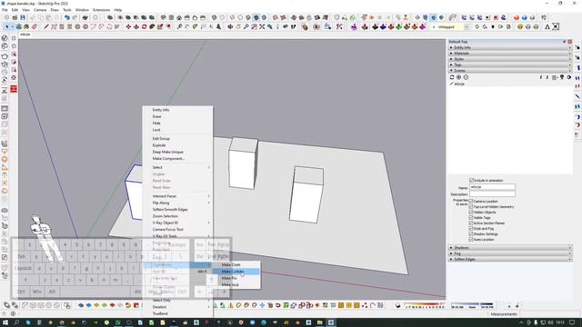Enable X-Ray face style
The height and width of the screenshot is (327, 582).
coord(215,17)
